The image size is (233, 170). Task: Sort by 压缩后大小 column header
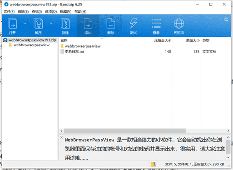(159, 40)
